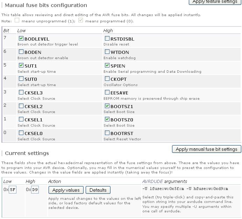Click the High column header in fuse table
The image size is (242, 219).
108,30
